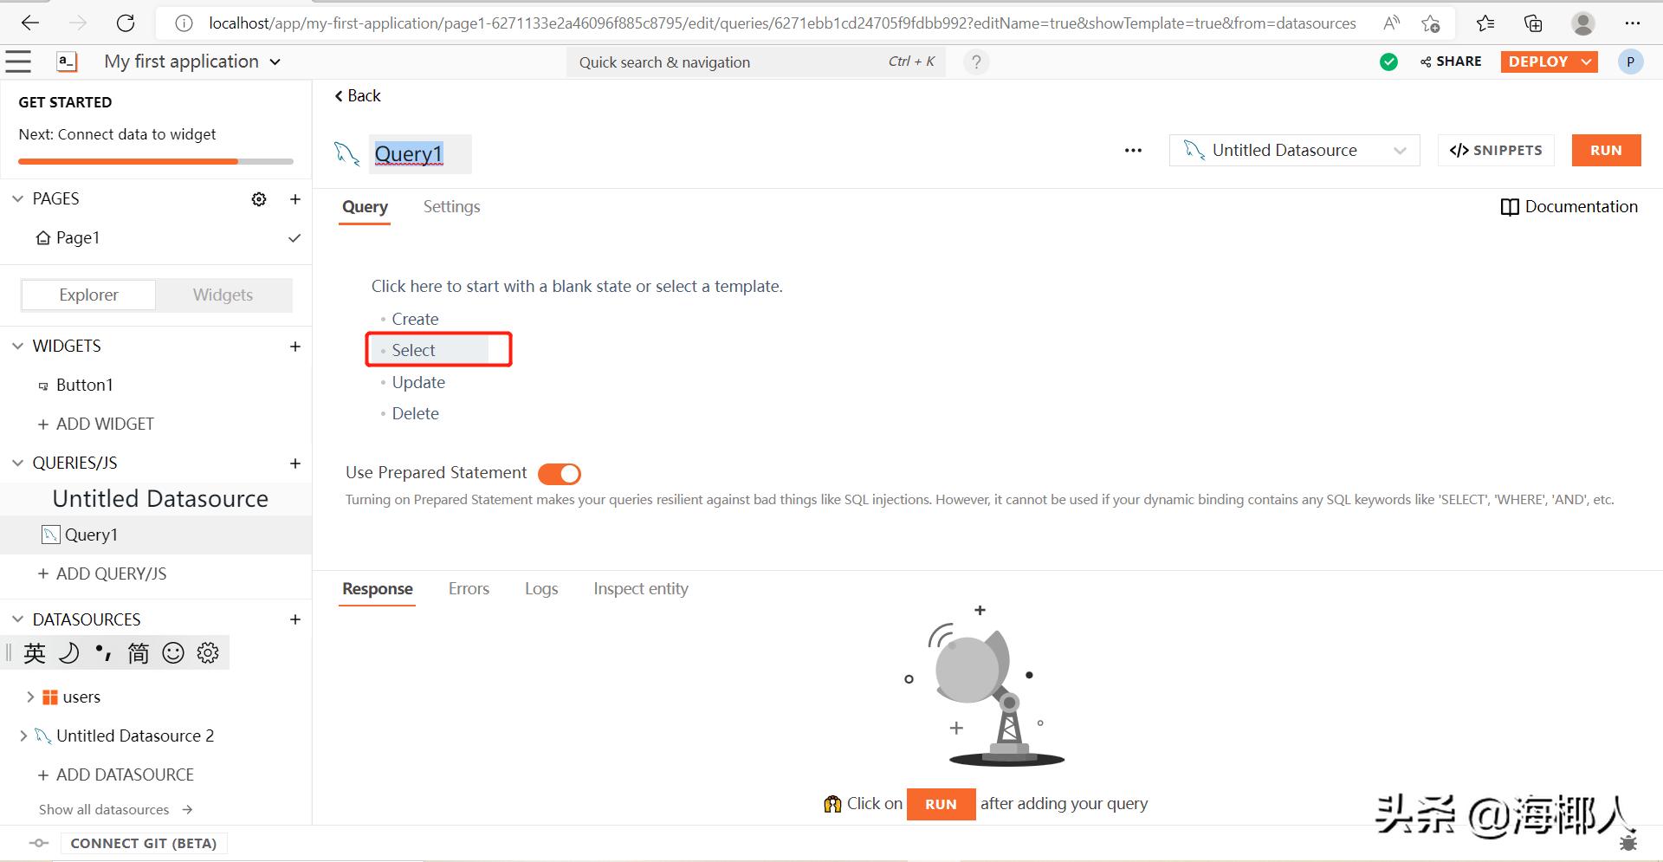Viewport: 1663px width, 862px height.
Task: Open query options via three-dot icon
Action: click(x=1132, y=150)
